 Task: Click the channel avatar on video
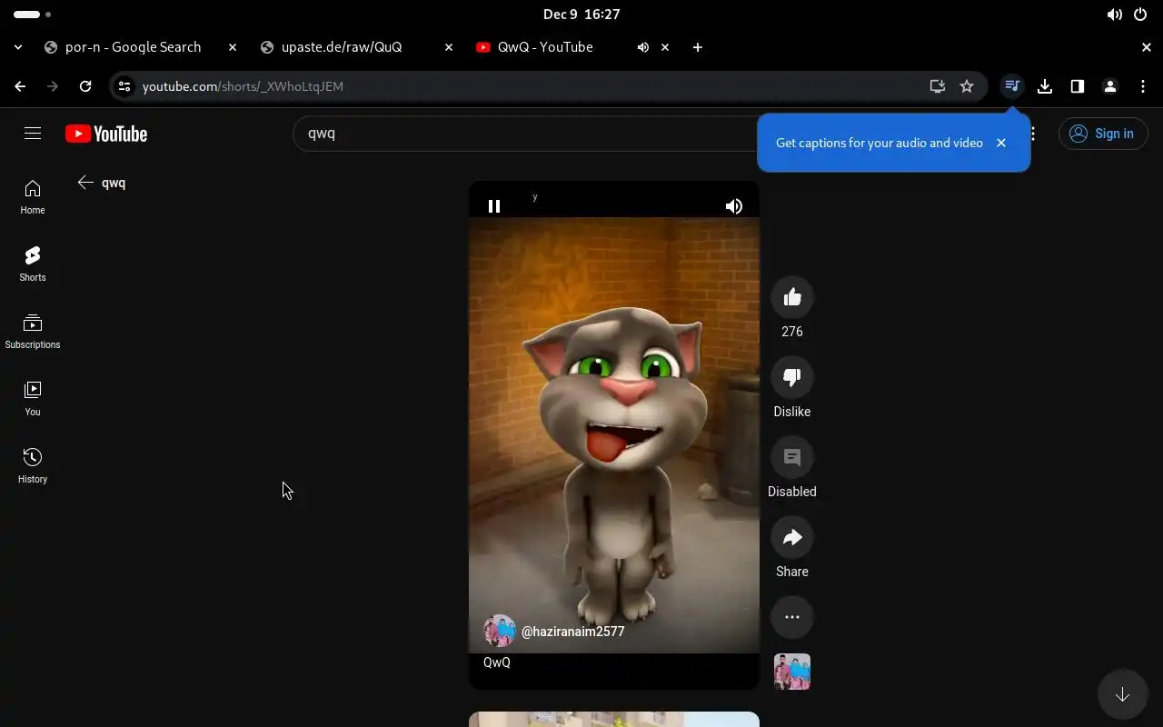[x=500, y=631]
